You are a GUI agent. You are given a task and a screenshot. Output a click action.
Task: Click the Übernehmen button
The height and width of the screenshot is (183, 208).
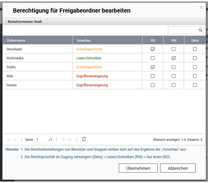[138, 168]
